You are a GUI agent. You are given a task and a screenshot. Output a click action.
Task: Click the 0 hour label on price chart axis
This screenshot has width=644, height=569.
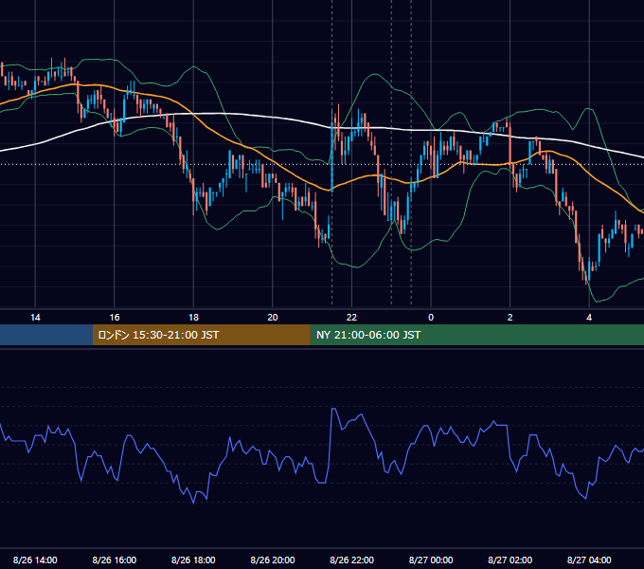pyautogui.click(x=431, y=318)
